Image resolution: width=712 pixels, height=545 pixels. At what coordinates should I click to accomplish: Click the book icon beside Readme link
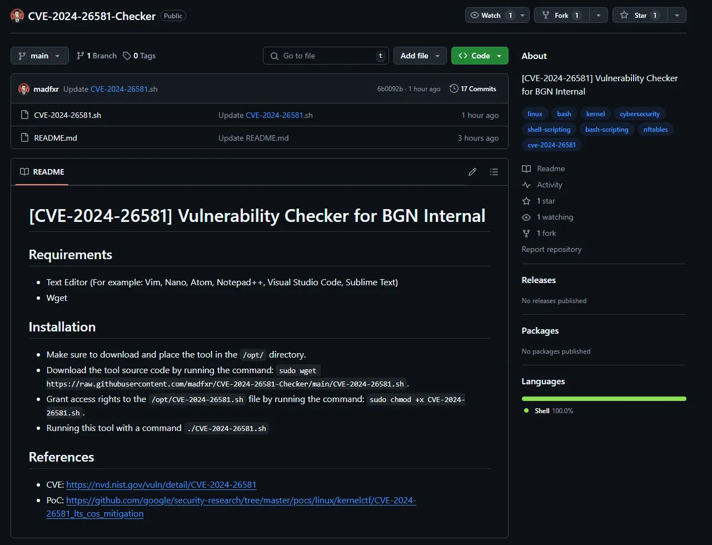click(x=526, y=168)
